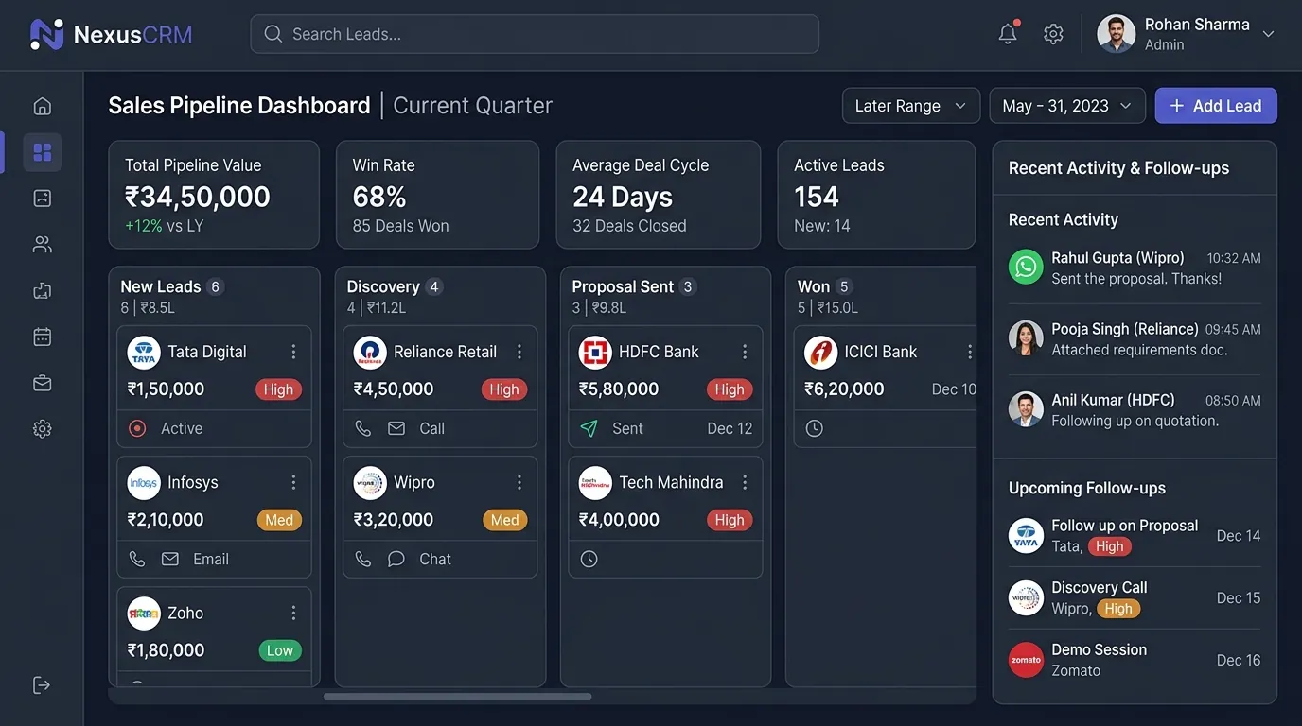
Task: Click High tag on Tech Mahindra card
Action: 730,520
